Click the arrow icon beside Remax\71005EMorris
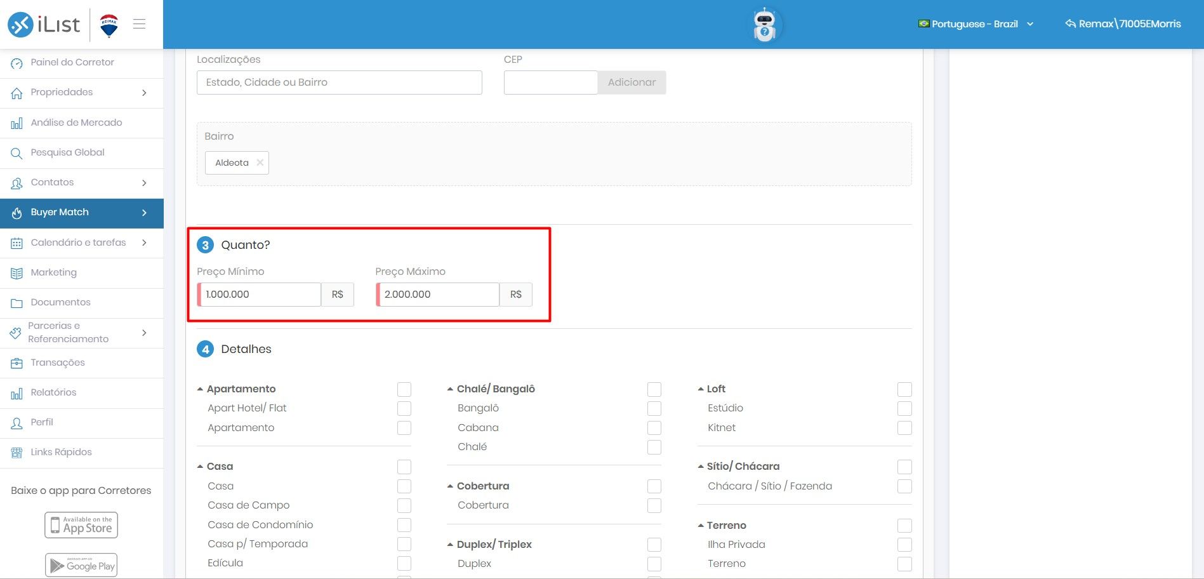 tap(1070, 23)
